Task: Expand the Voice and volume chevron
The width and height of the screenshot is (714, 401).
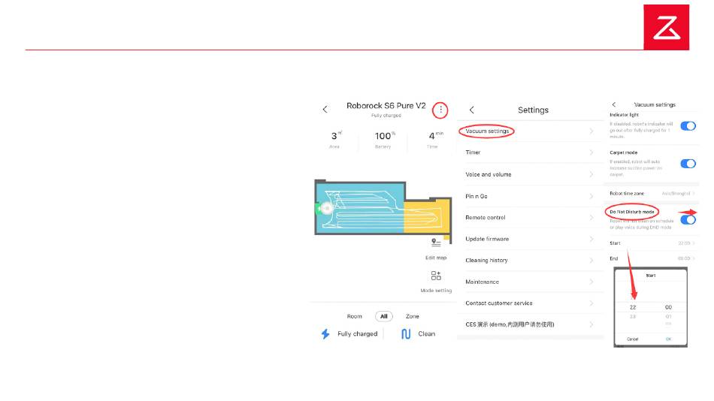Action: pos(591,174)
